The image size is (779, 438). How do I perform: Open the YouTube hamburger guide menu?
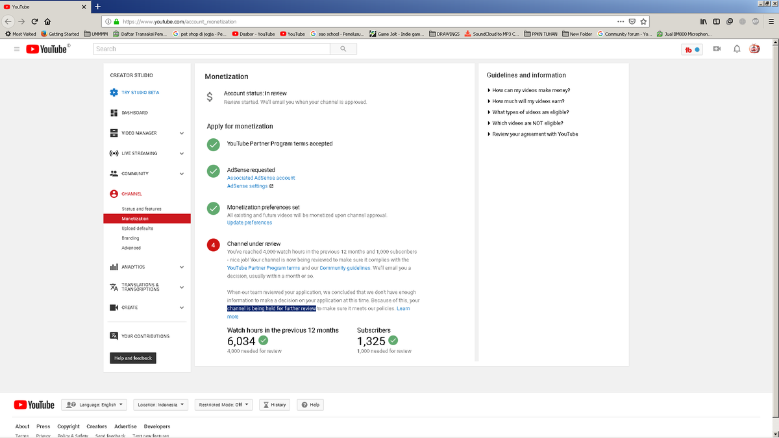pyautogui.click(x=16, y=49)
